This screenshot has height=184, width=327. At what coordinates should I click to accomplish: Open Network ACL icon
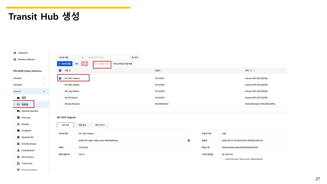18,137
